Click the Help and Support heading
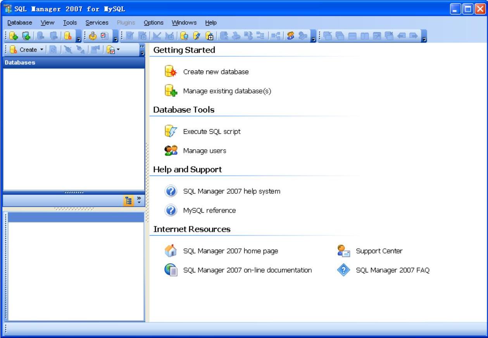This screenshot has height=338, width=488. point(188,169)
